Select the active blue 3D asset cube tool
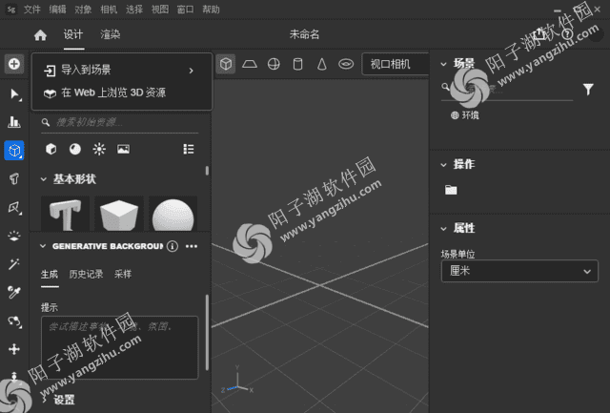Viewport: 610px width, 413px height. coord(14,151)
